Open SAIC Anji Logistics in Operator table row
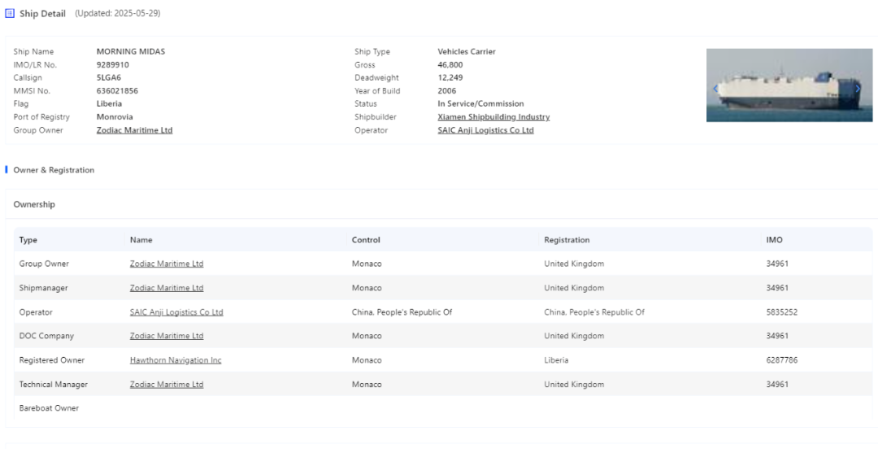Image resolution: width=878 pixels, height=449 pixels. [176, 312]
